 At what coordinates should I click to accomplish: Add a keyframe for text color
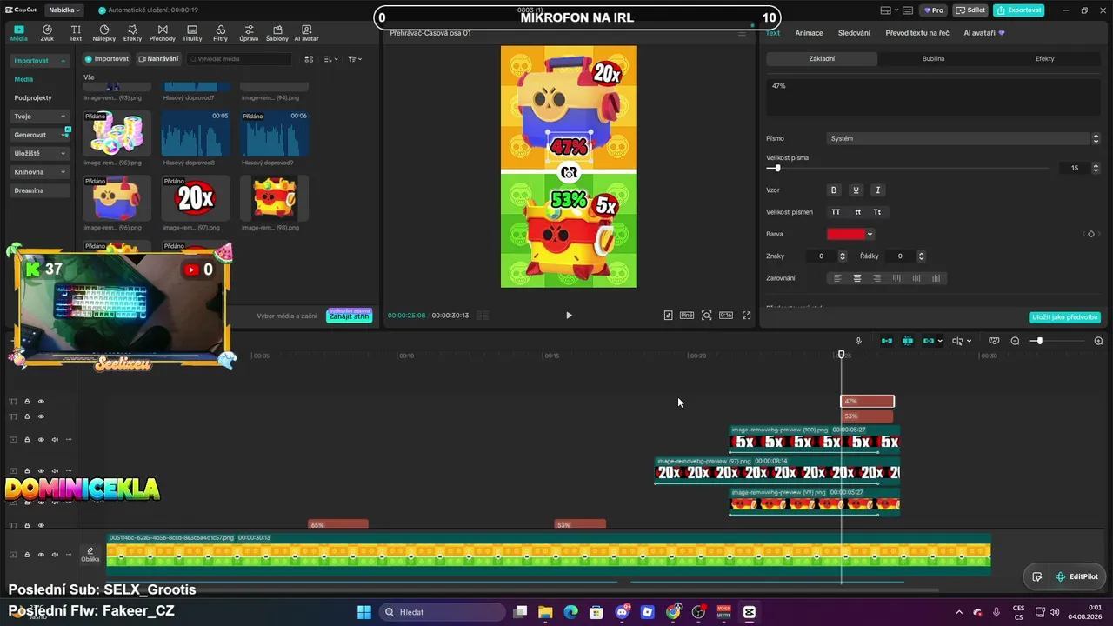(x=1091, y=234)
